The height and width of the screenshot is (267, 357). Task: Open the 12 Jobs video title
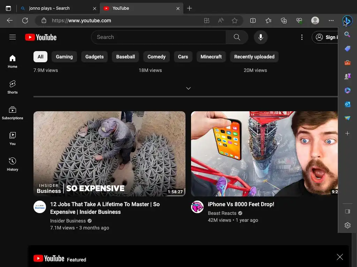tap(105, 208)
